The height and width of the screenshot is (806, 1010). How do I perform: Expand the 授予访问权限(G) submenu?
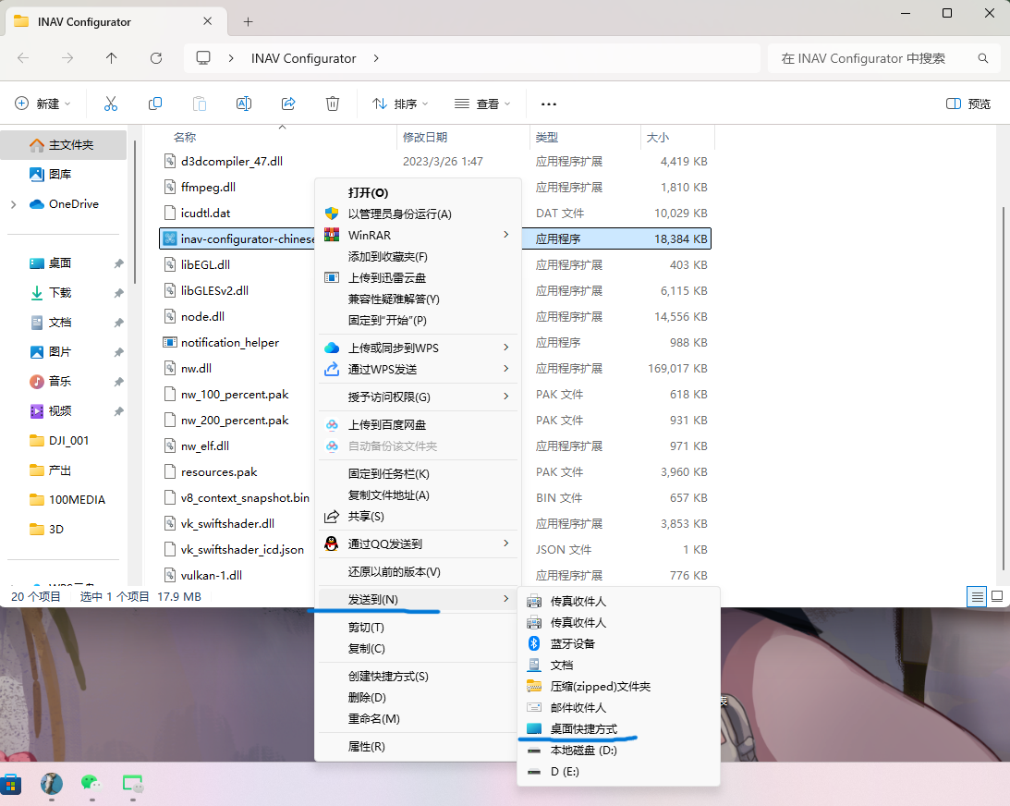[x=506, y=397]
